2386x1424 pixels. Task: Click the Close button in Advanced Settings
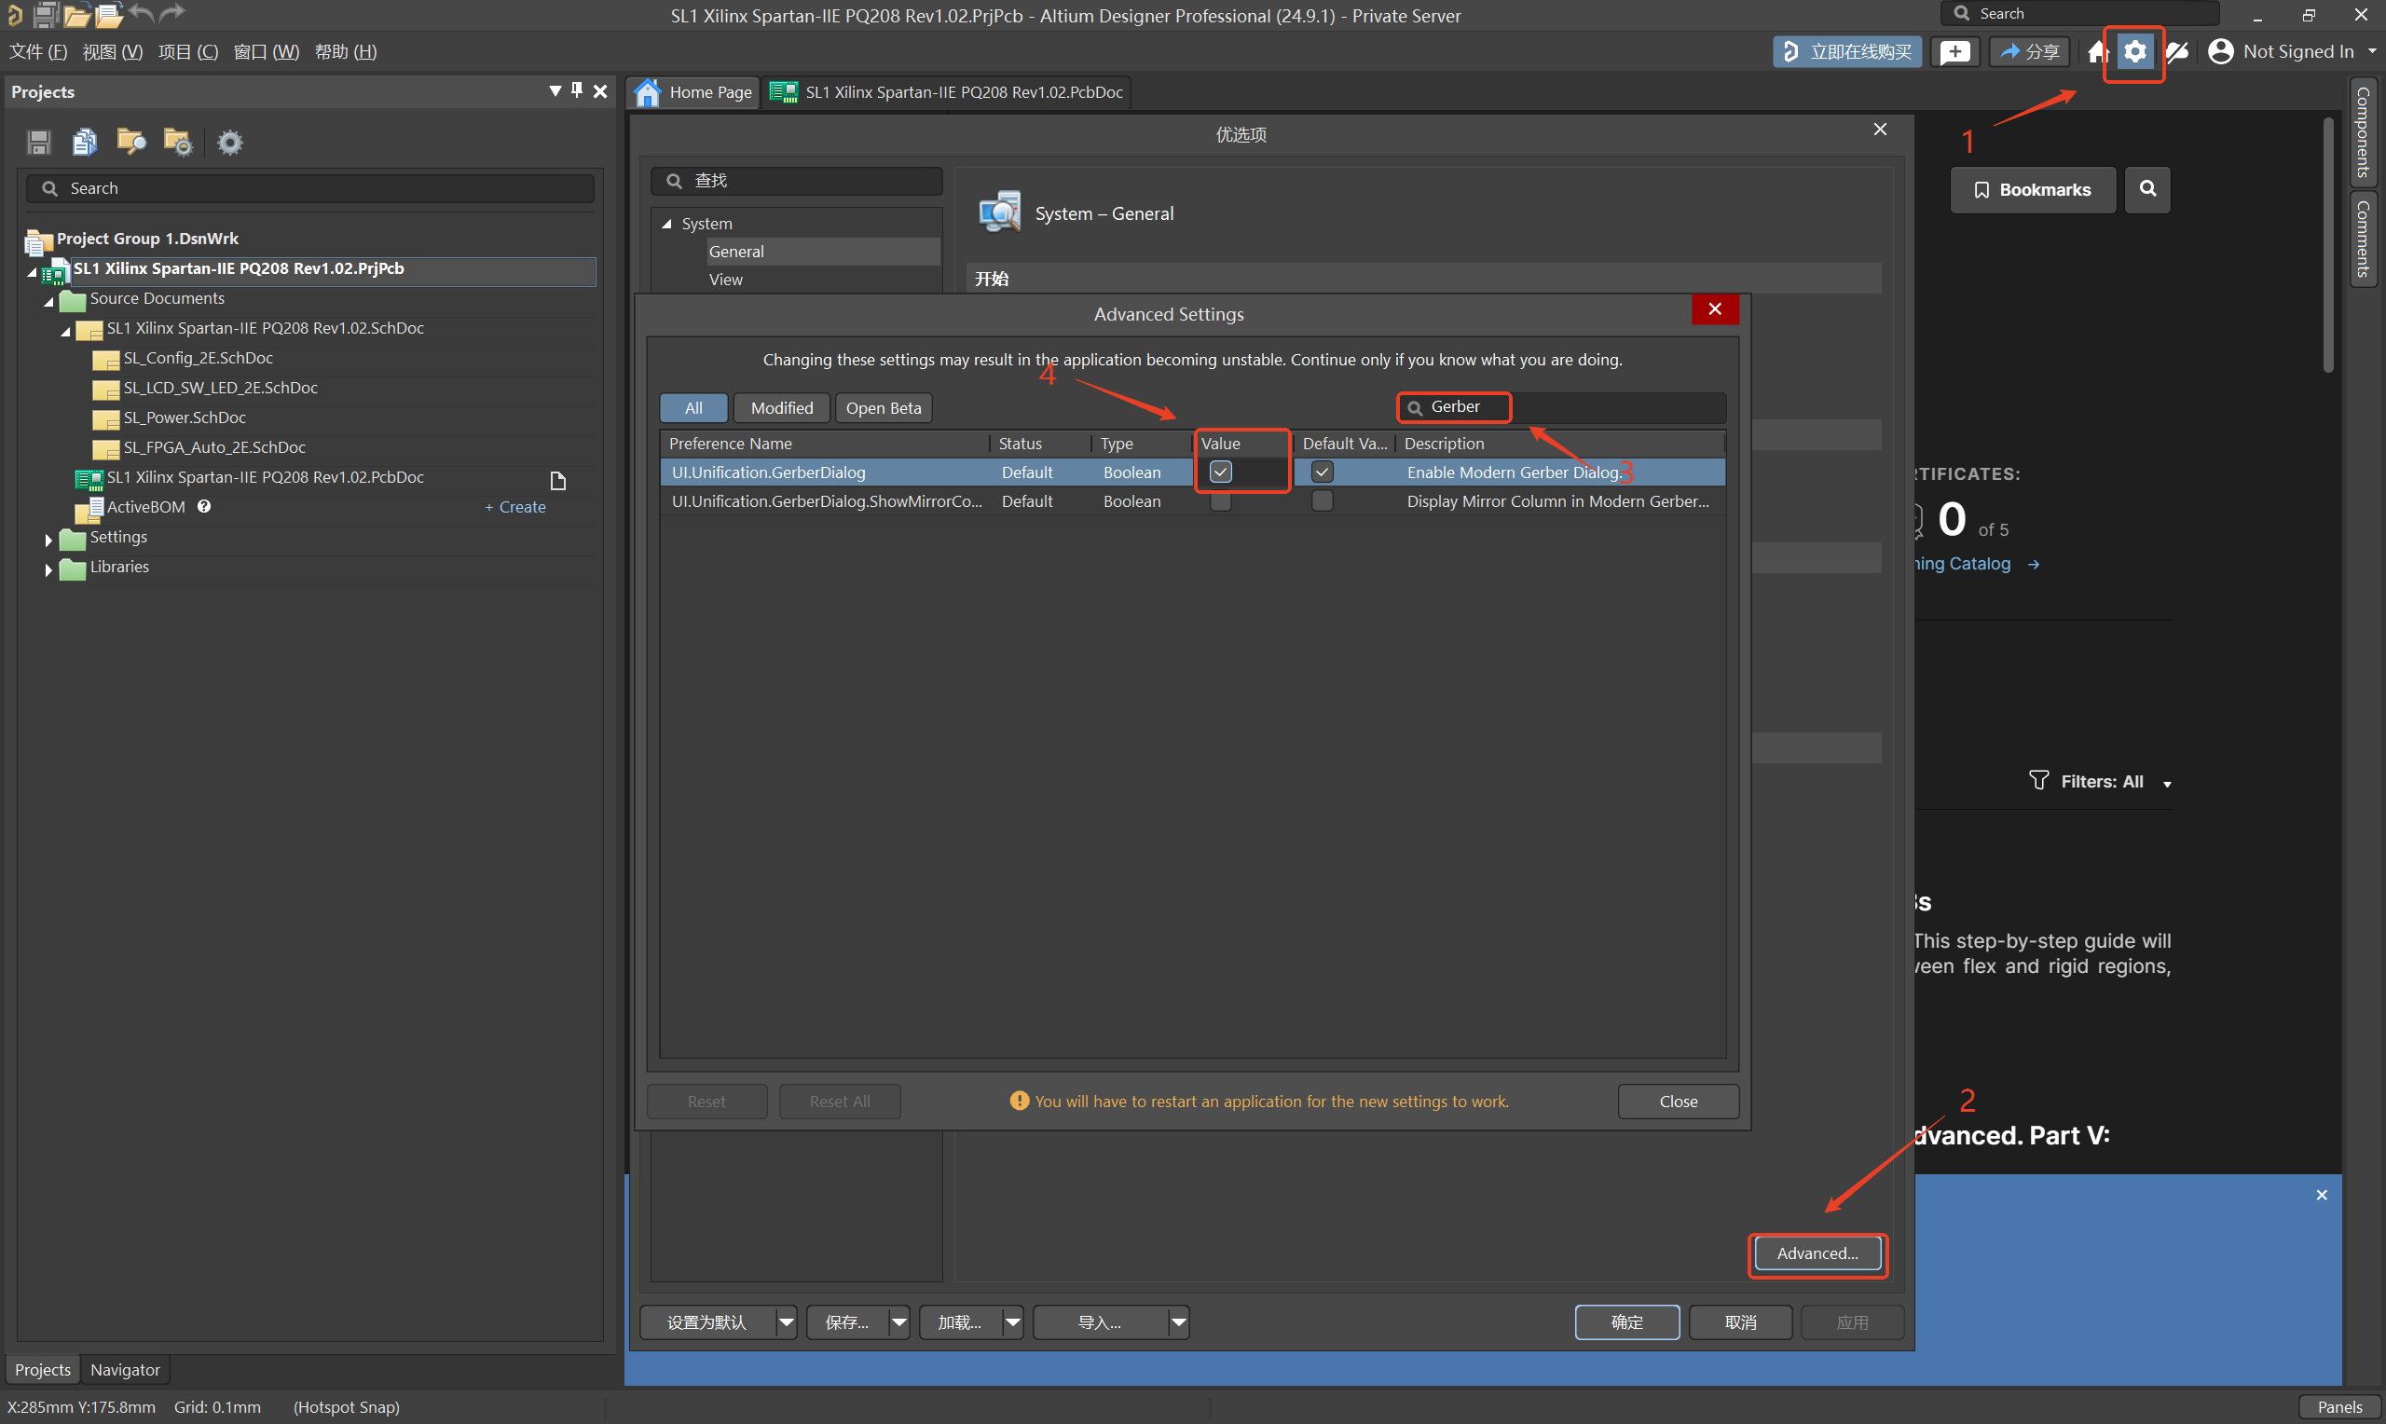pos(1678,1102)
